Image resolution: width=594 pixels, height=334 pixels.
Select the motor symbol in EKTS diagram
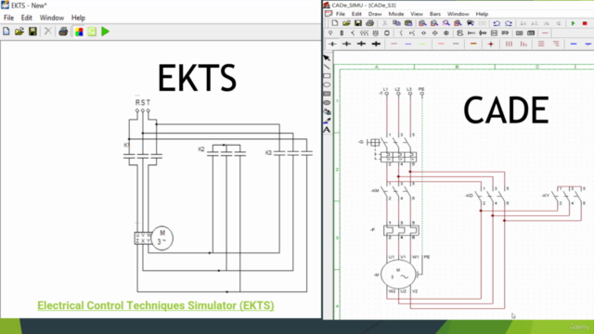[162, 238]
